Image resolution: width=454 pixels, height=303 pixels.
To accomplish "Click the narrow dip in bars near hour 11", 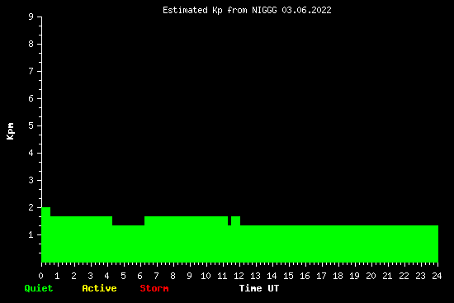I will click(229, 220).
